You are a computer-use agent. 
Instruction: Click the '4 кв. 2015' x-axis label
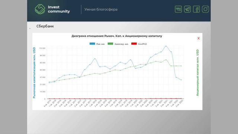(47, 103)
